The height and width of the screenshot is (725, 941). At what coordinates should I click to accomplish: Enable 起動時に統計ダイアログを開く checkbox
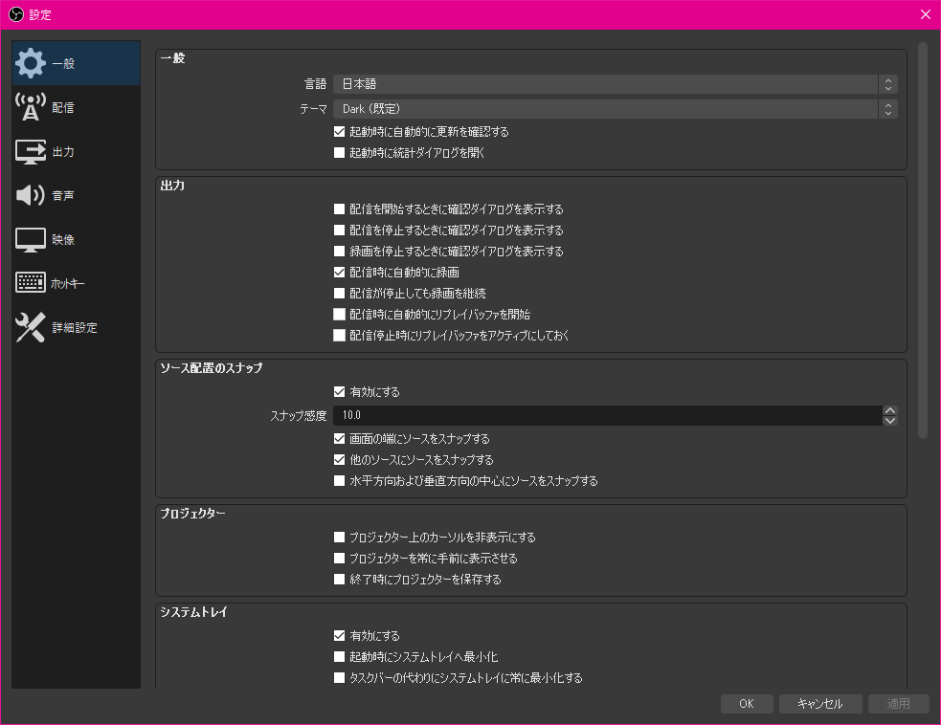[x=339, y=151]
